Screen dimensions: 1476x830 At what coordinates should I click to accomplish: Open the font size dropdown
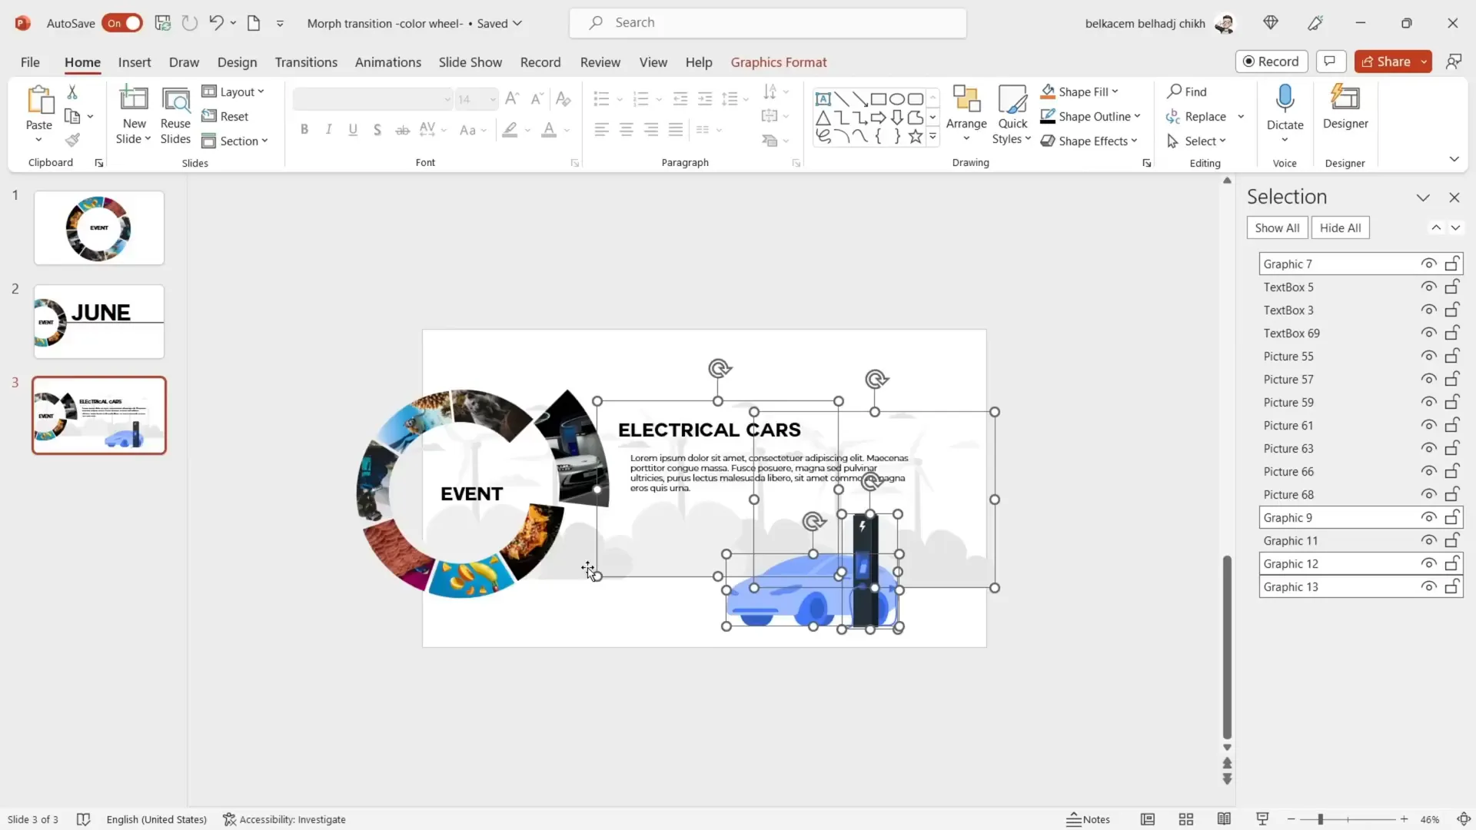[493, 99]
